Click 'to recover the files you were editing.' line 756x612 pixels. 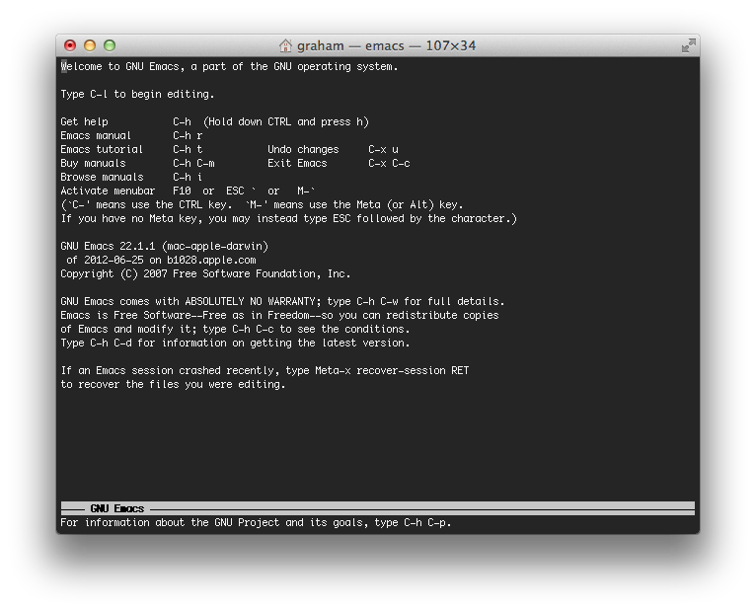coord(173,384)
